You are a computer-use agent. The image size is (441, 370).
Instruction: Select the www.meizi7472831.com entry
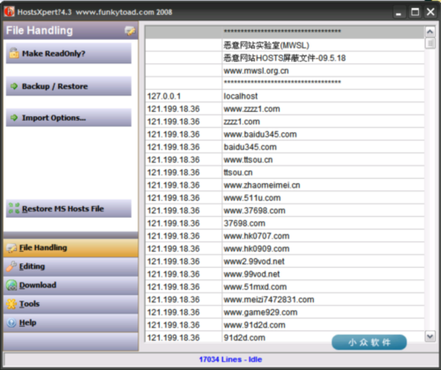(323, 300)
